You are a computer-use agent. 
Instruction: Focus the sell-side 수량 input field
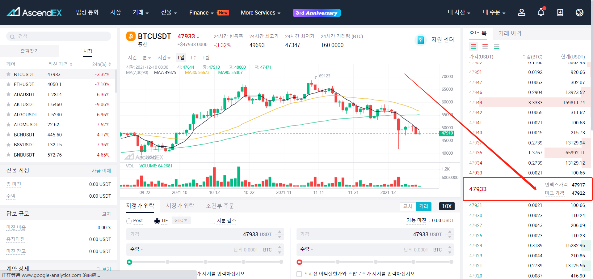tap(371, 250)
